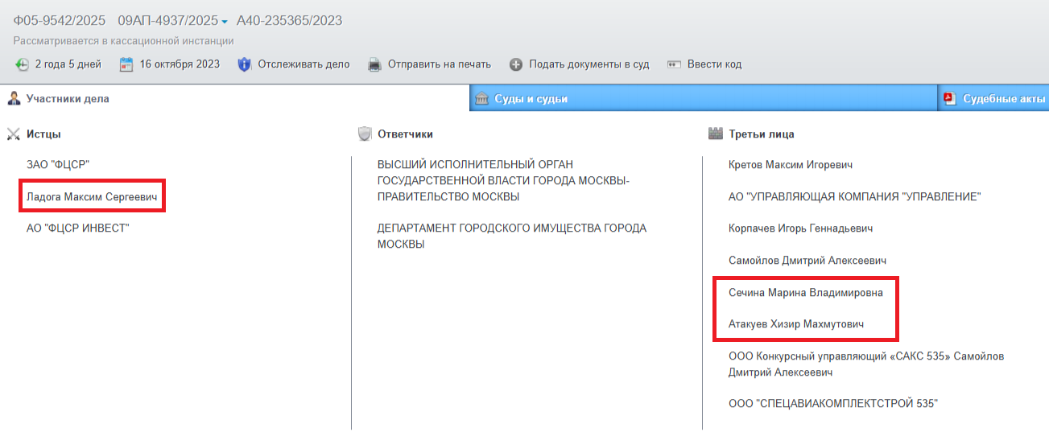Select third party ООО "СПЕЦАВИАКОМПЛЕКТСТРОЙ 535"
The width and height of the screenshot is (1049, 432).
(833, 403)
